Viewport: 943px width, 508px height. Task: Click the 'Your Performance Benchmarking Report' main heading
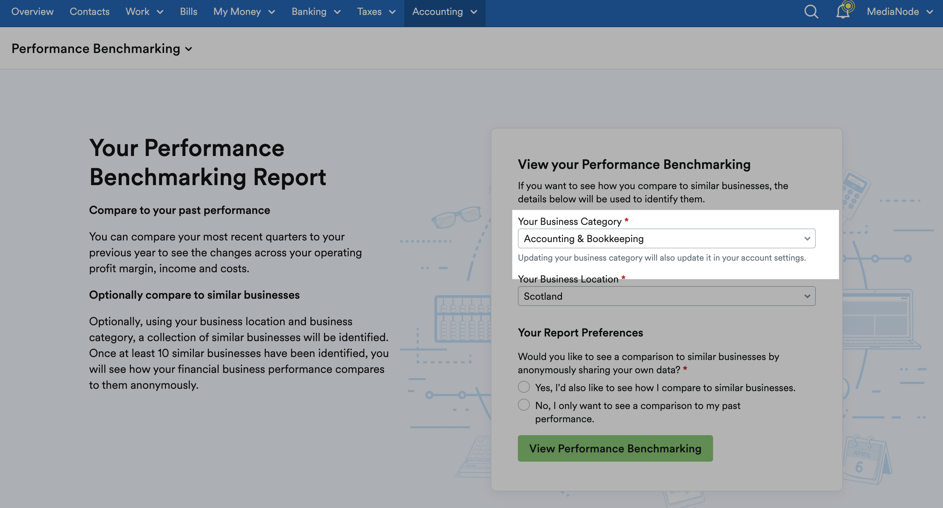coord(207,163)
